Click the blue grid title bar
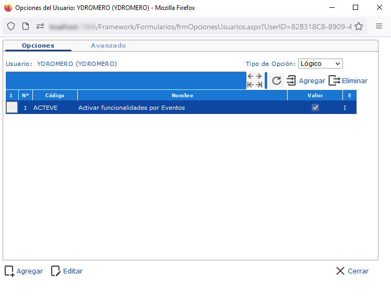The height and width of the screenshot is (298, 391). 126,81
